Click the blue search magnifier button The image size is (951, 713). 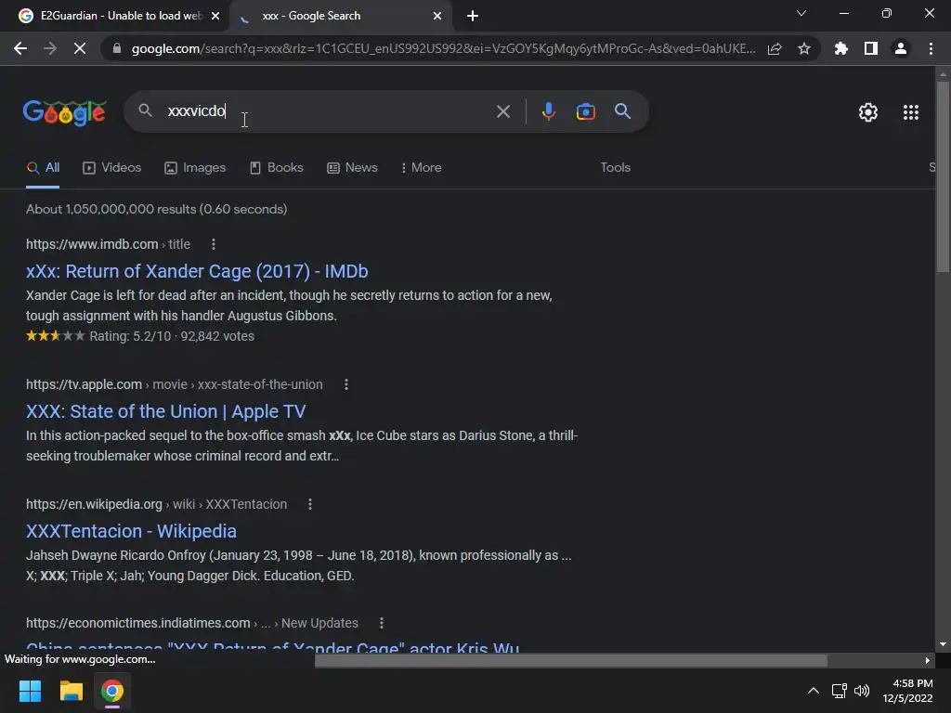tap(622, 111)
